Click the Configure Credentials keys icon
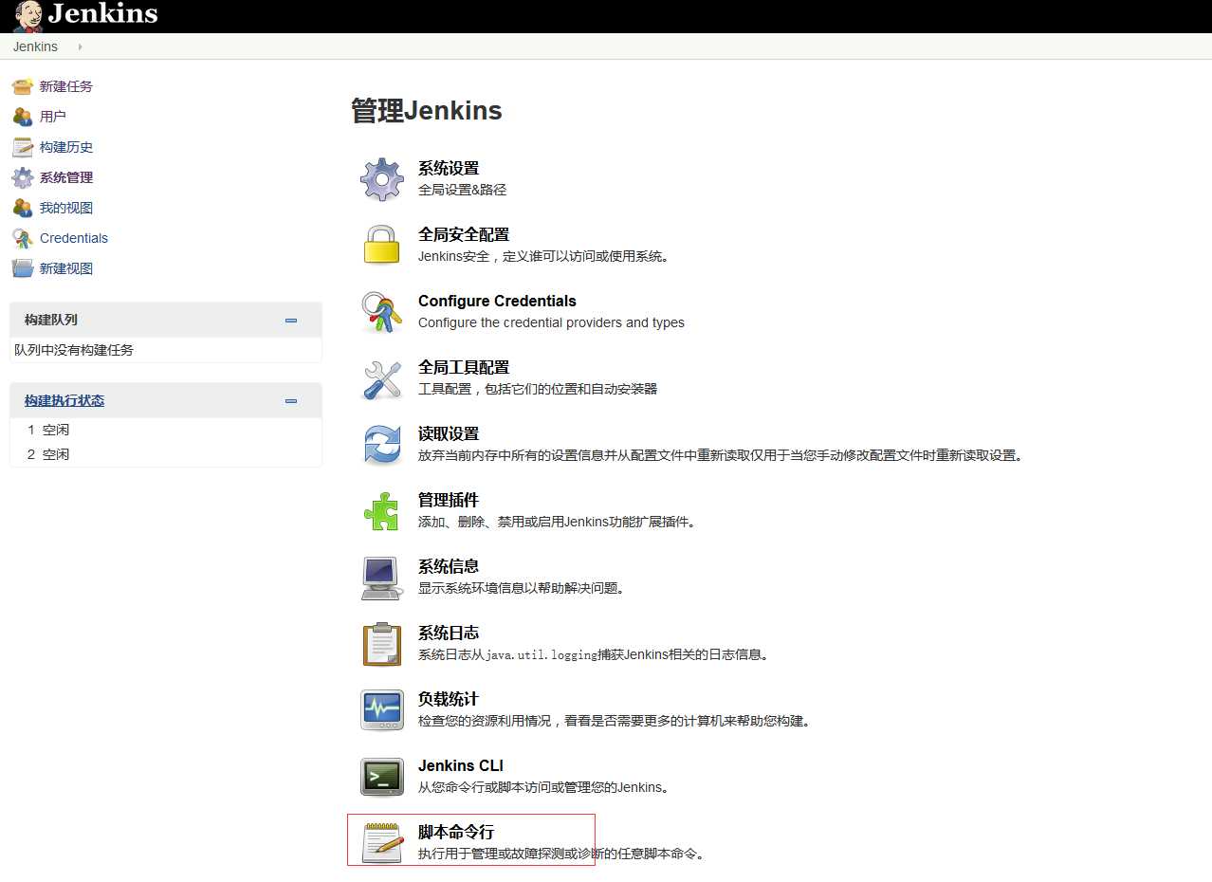1212x882 pixels. tap(382, 312)
